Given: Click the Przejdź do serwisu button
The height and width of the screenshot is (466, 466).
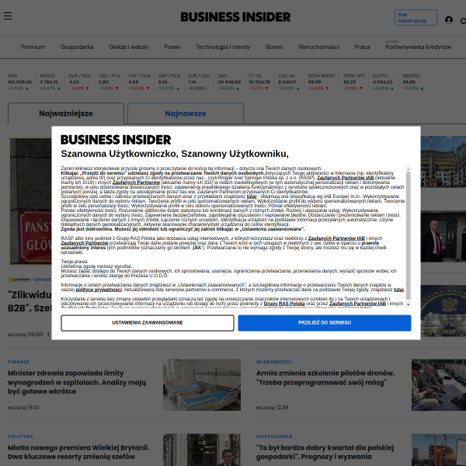Looking at the screenshot, I should click(x=325, y=323).
